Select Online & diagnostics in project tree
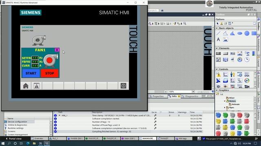Viewport: 261px width, 146px height. click(17, 125)
